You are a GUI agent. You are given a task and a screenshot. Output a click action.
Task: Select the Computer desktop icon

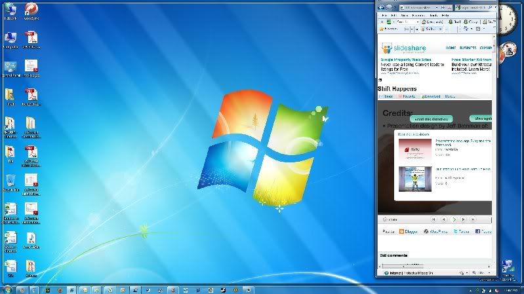coord(10,40)
